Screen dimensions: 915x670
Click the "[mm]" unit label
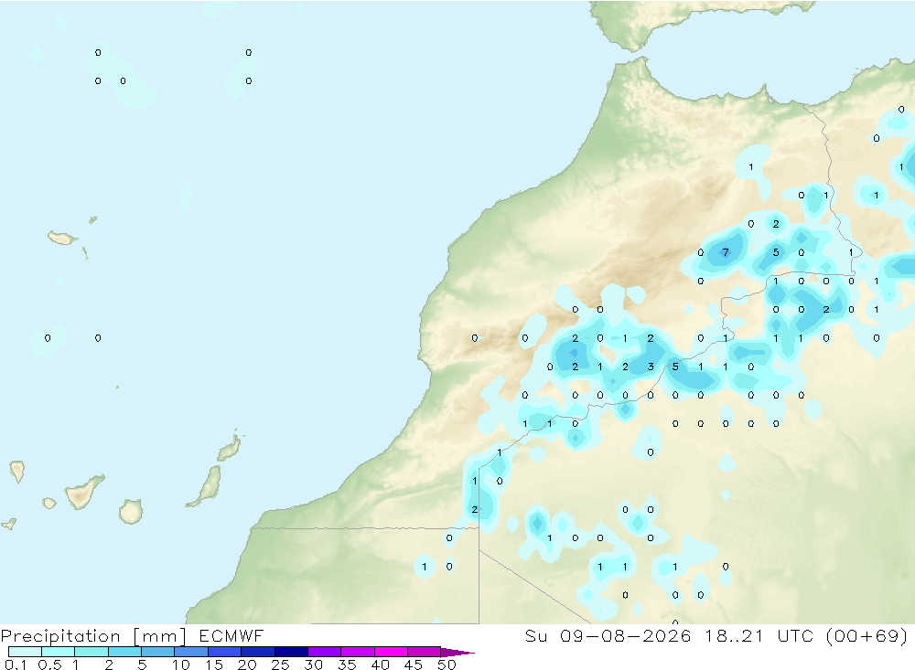[x=159, y=635]
